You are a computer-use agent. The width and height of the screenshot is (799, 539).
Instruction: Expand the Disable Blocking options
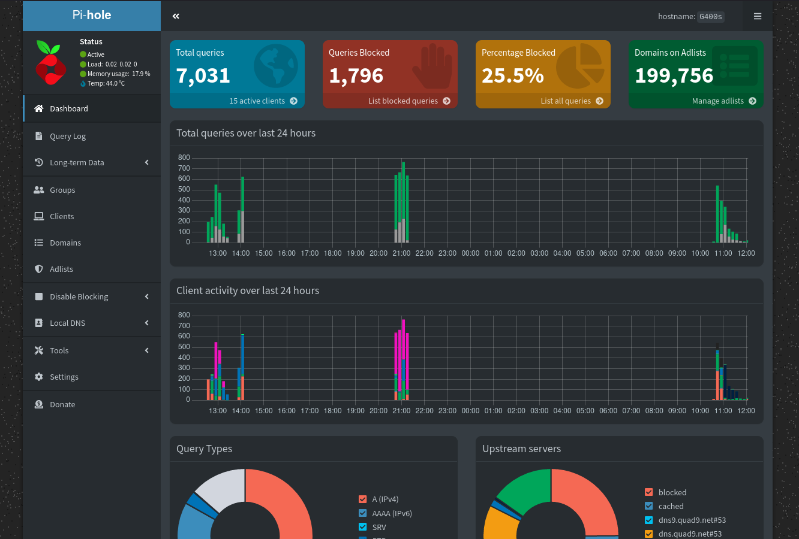tap(146, 296)
